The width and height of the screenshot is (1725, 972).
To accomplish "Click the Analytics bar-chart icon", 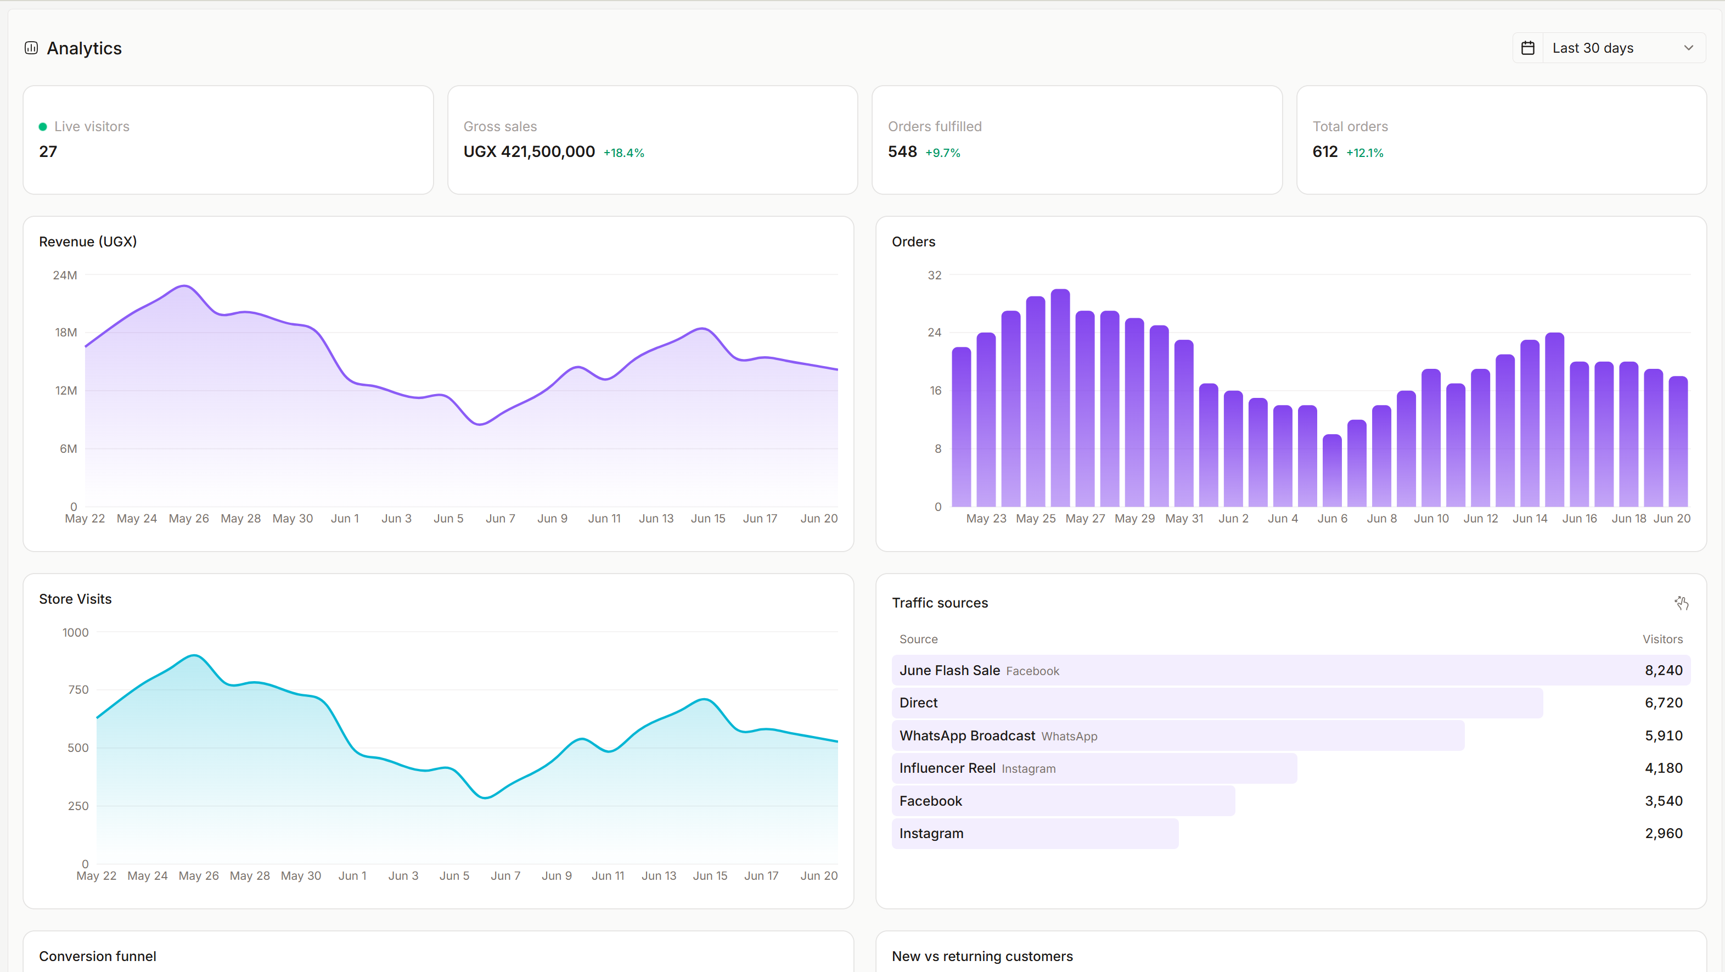I will [31, 48].
